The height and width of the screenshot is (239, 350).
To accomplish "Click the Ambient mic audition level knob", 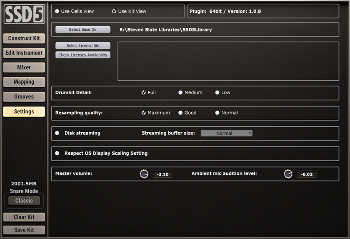I will [288, 174].
